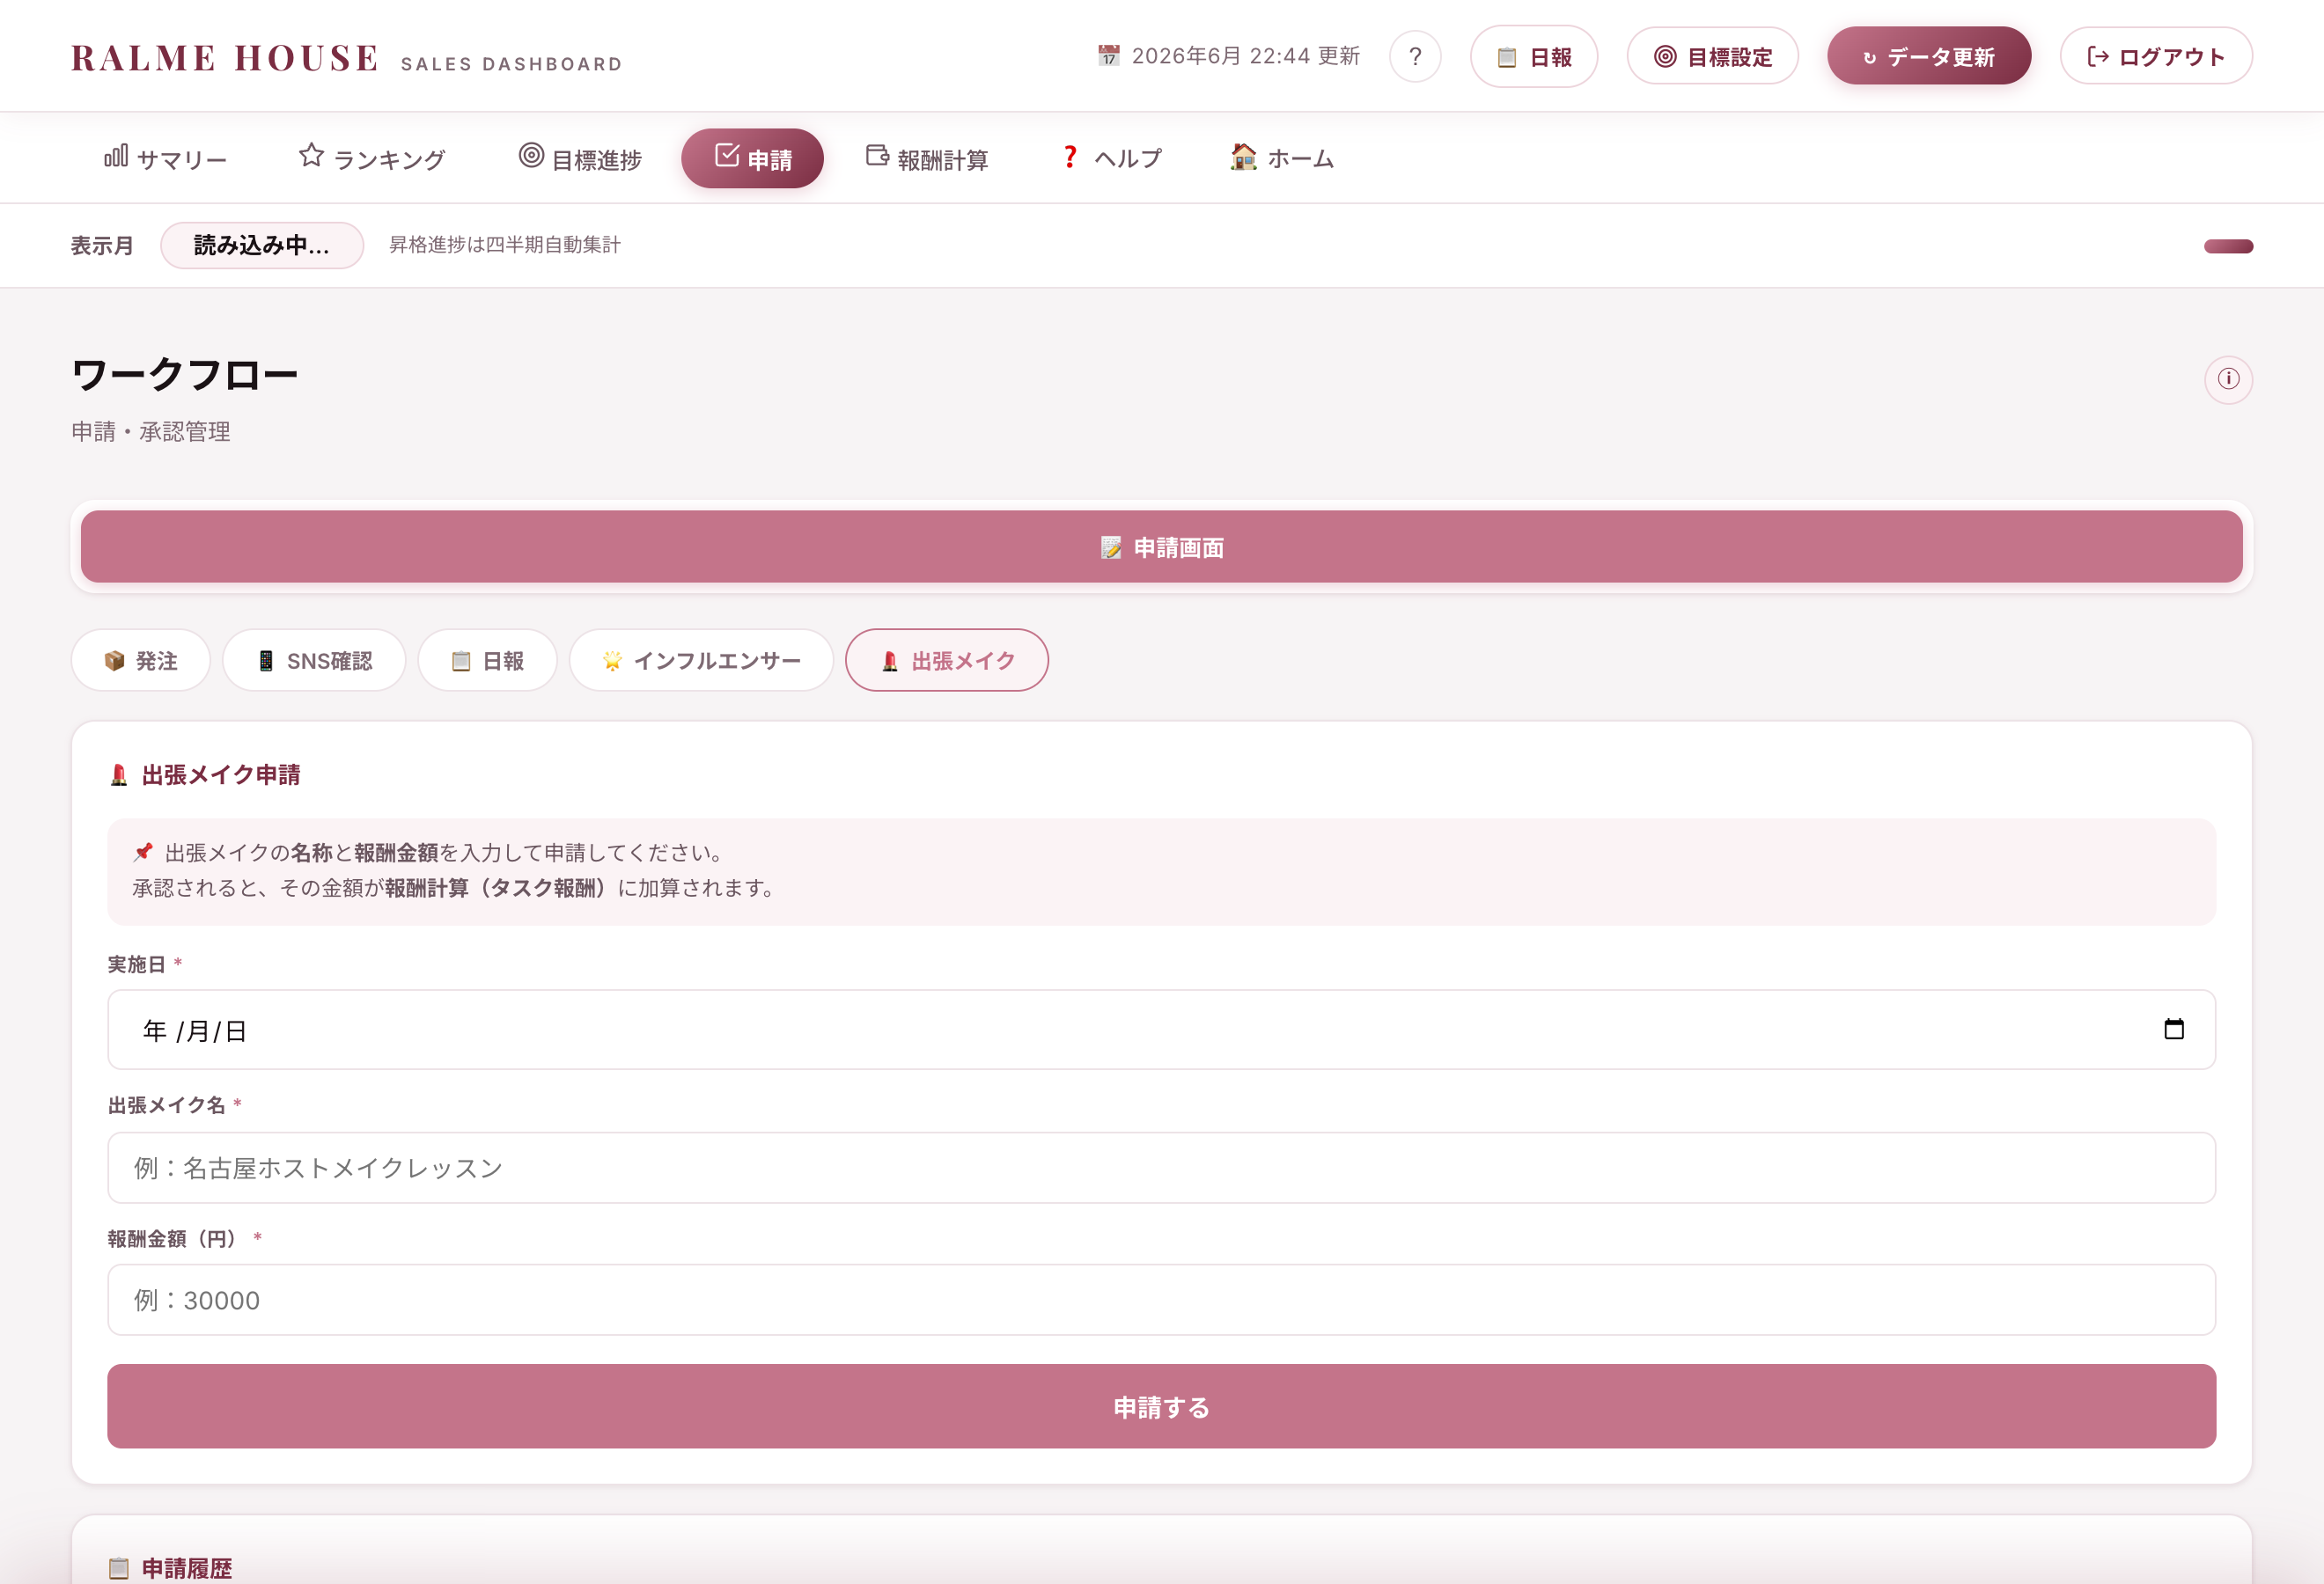This screenshot has height=1584, width=2324.
Task: Go to ホーム with house icon
Action: [x=1282, y=158]
